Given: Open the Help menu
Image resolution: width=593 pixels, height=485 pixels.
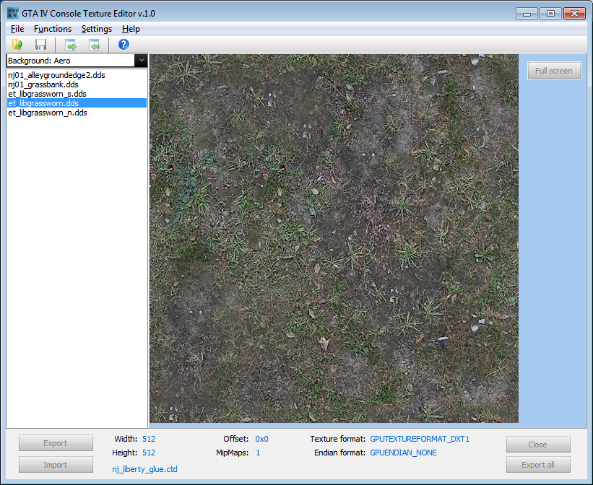Looking at the screenshot, I should click(x=131, y=29).
